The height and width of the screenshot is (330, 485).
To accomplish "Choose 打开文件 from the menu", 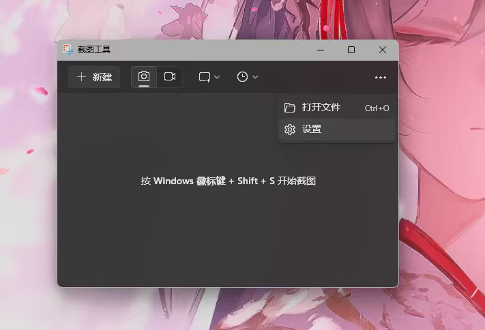I will coord(336,108).
